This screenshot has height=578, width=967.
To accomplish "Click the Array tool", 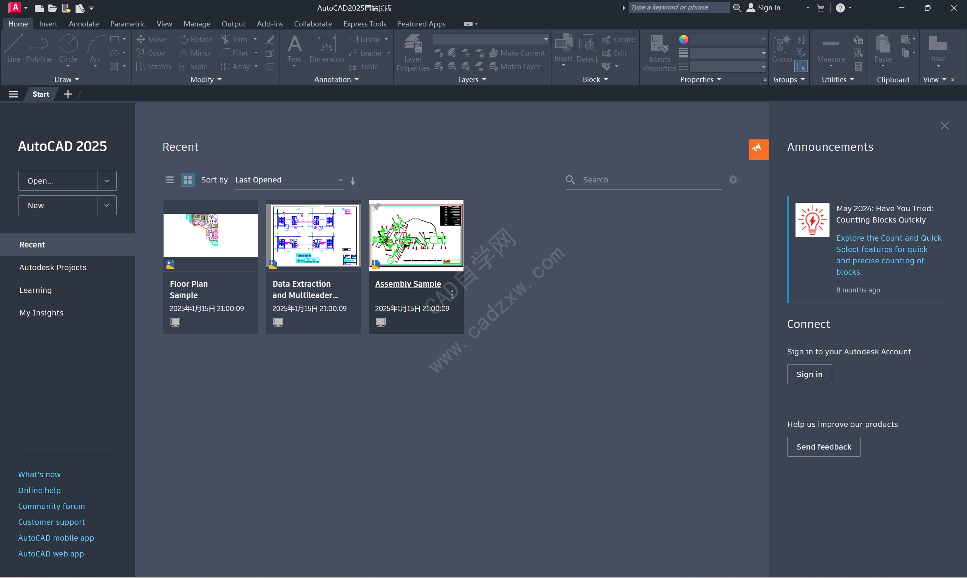I will tap(236, 66).
